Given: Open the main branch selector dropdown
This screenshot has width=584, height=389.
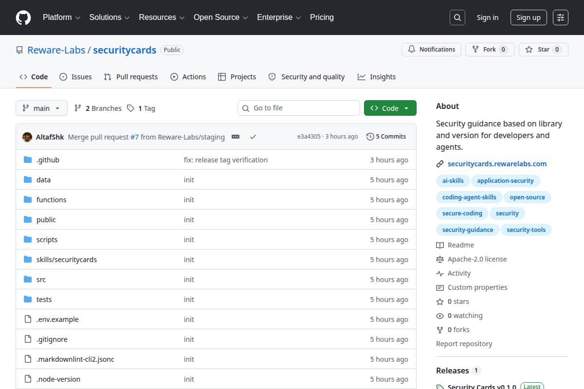Looking at the screenshot, I should click(x=41, y=108).
